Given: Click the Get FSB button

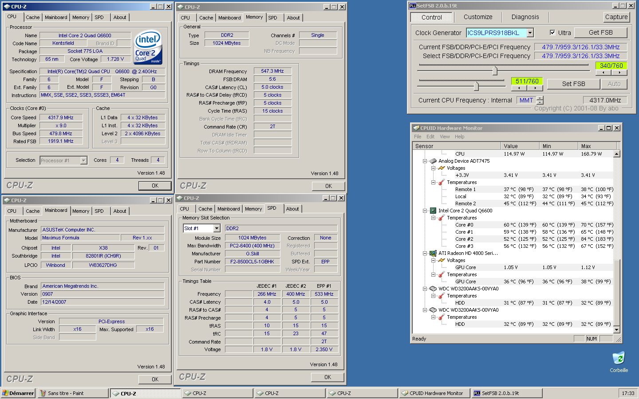Looking at the screenshot, I should coord(600,32).
